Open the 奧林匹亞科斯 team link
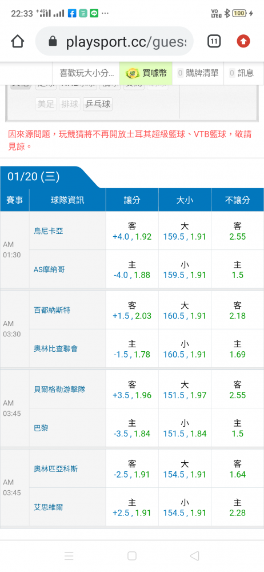This screenshot has height=572, width=264. pyautogui.click(x=56, y=469)
